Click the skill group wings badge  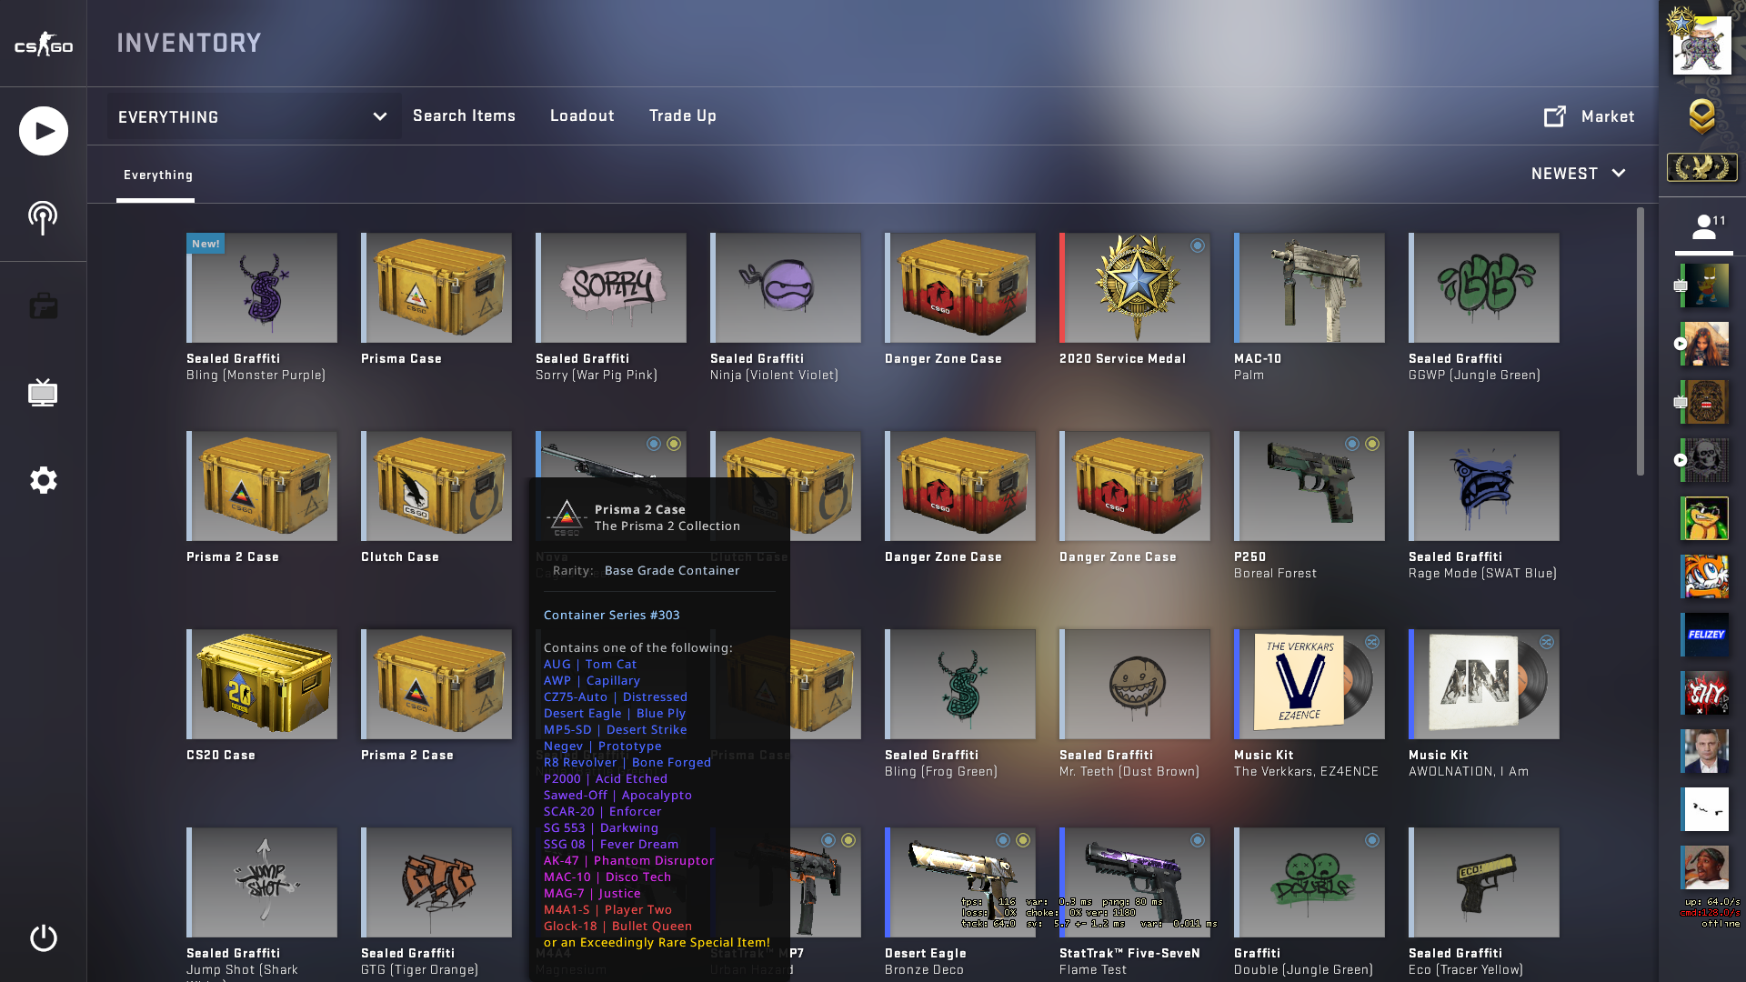pyautogui.click(x=1701, y=167)
